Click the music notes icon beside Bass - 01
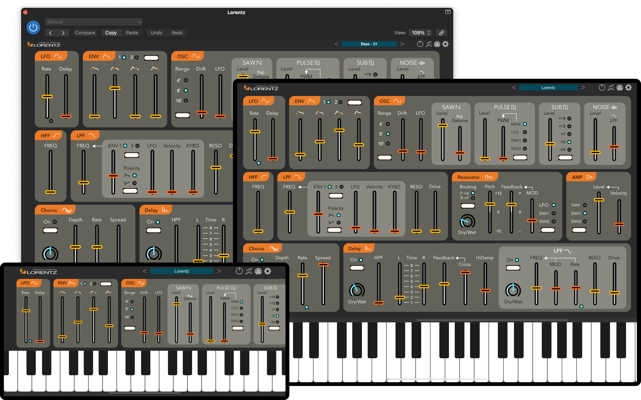Image resolution: width=641 pixels, height=400 pixels. coord(428,44)
